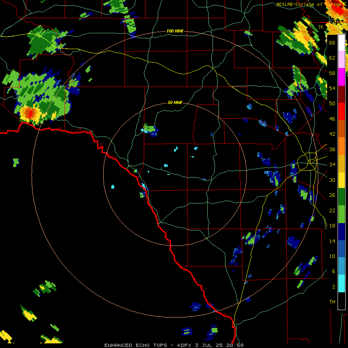Click the 34 value on the scale
Screen dimensions: 348x348
[332, 164]
